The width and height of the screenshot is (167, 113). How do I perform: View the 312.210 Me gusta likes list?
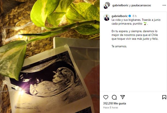[115, 103]
